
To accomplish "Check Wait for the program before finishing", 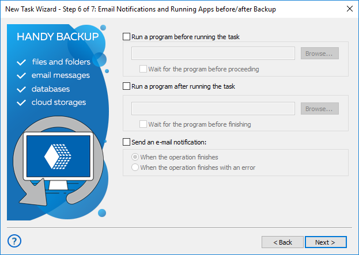I will click(143, 124).
